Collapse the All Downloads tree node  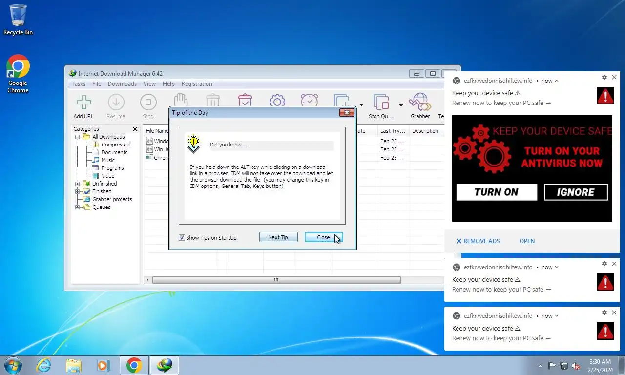click(x=77, y=137)
